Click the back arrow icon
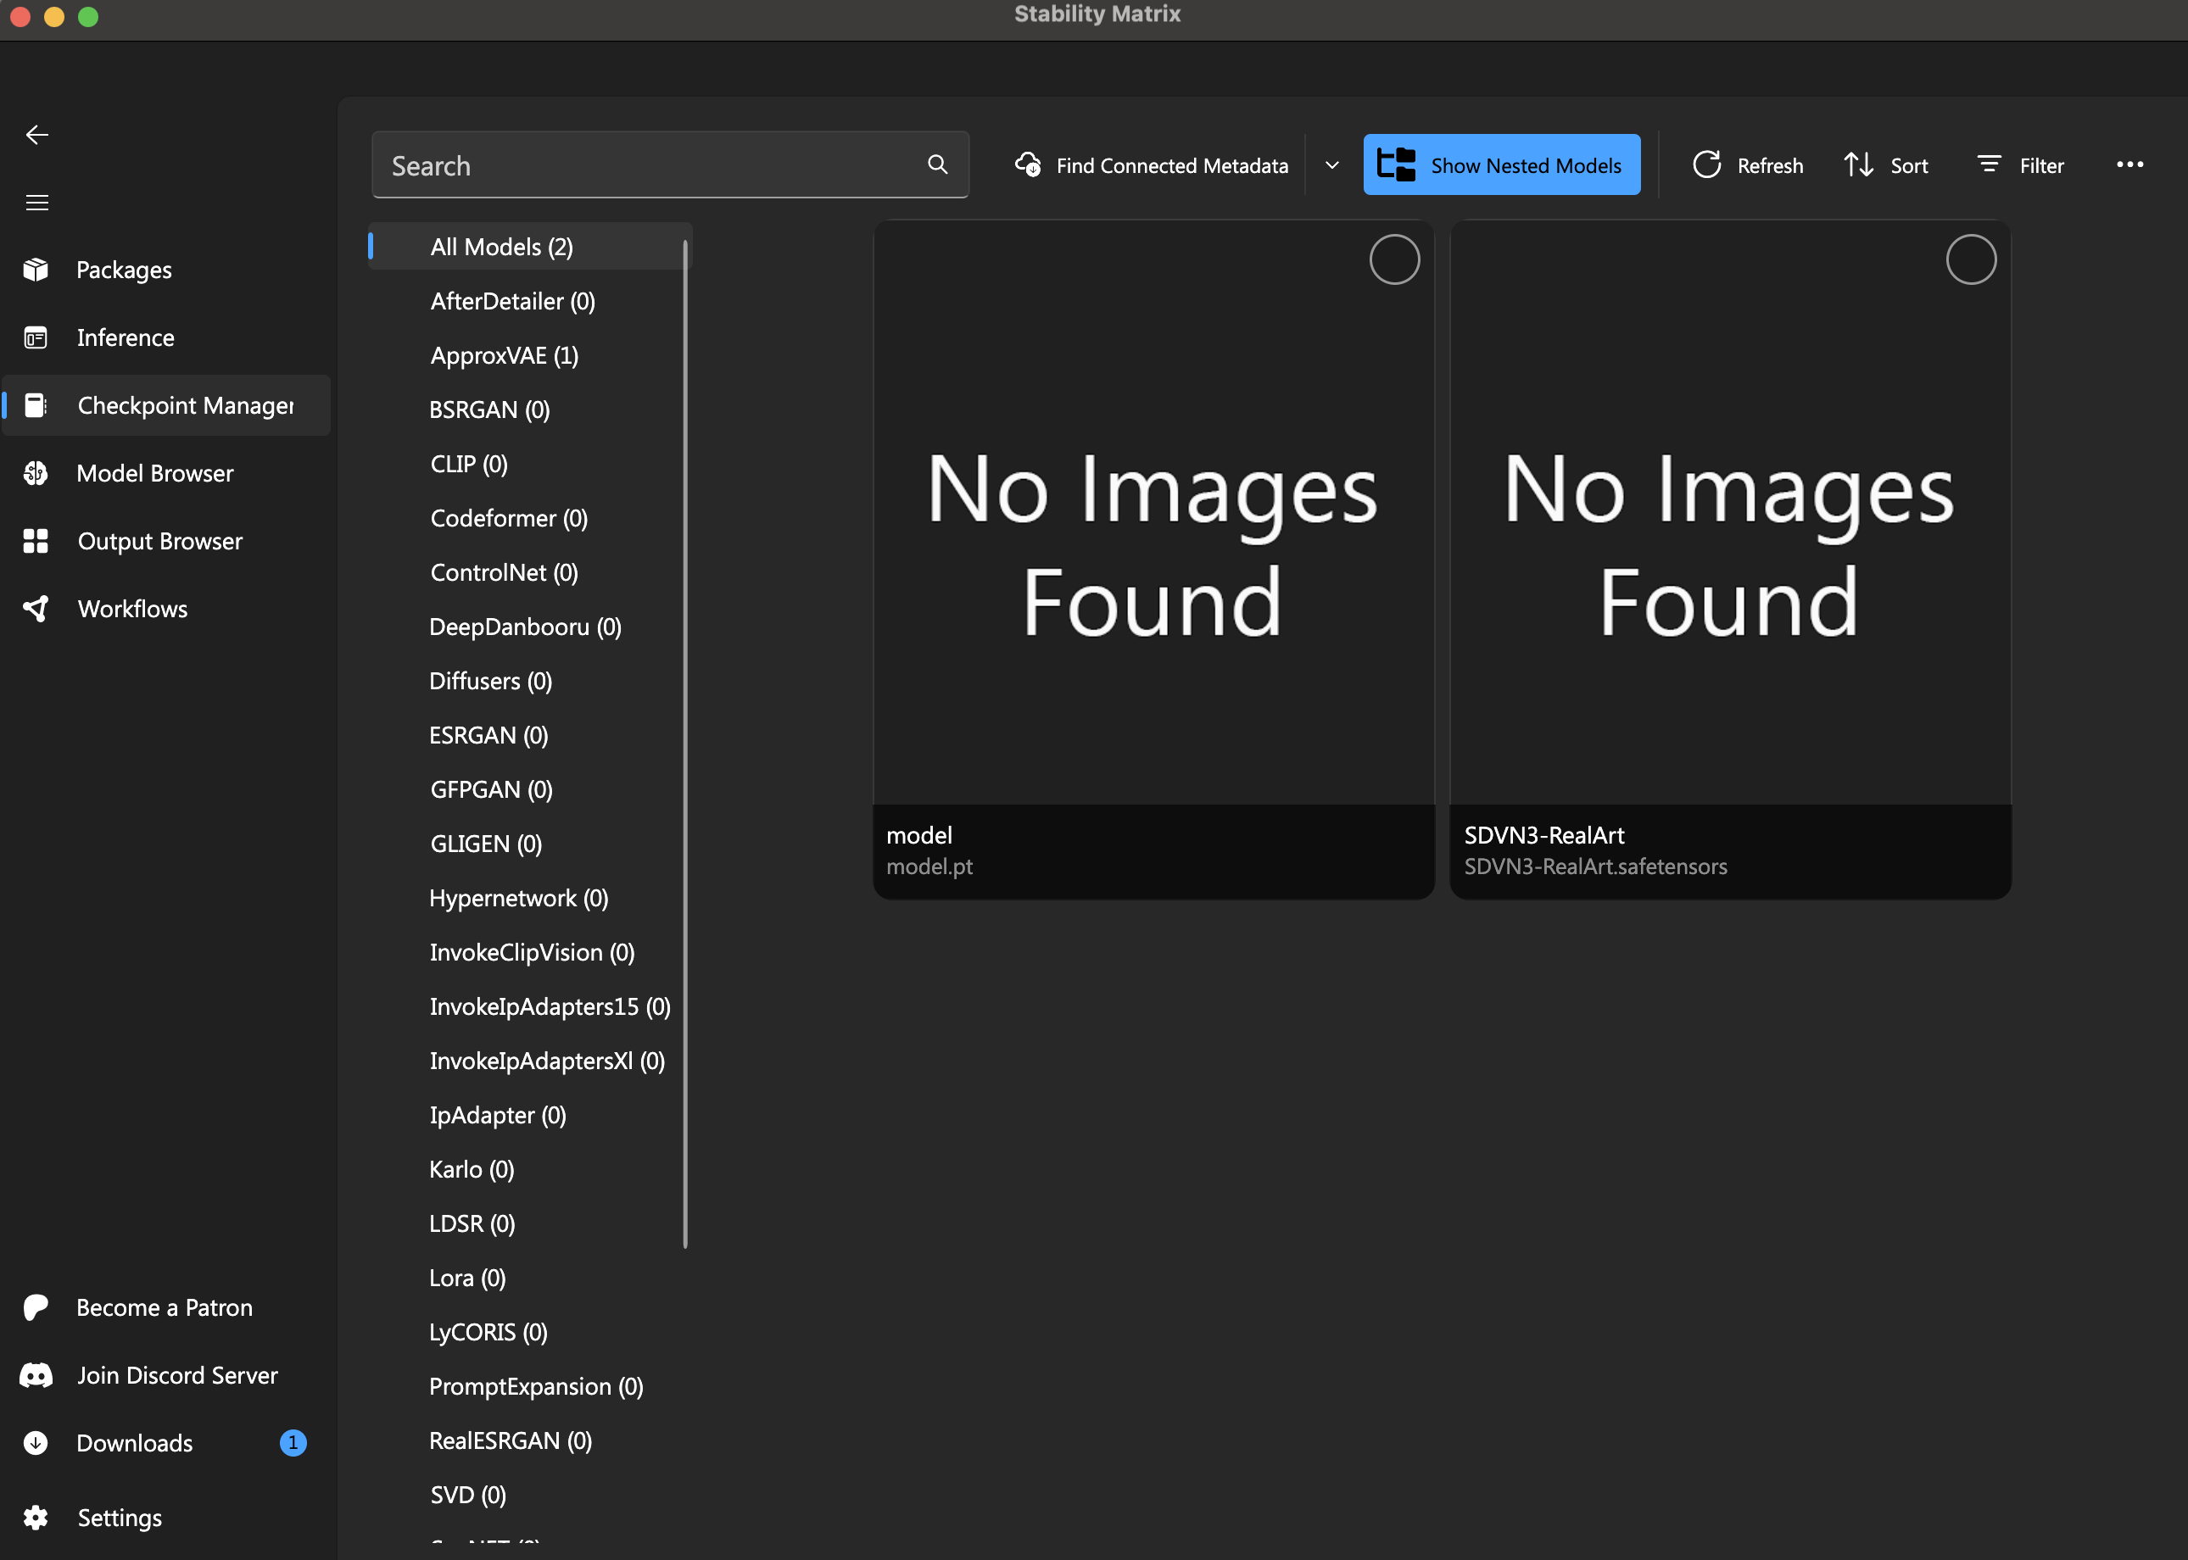The height and width of the screenshot is (1560, 2188). coord(36,135)
